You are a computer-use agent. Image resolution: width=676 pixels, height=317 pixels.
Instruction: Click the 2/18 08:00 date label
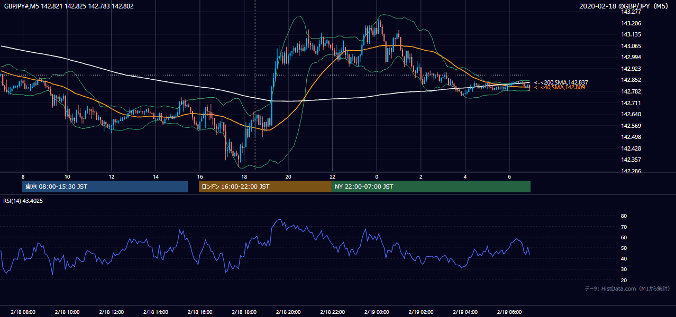tap(23, 312)
